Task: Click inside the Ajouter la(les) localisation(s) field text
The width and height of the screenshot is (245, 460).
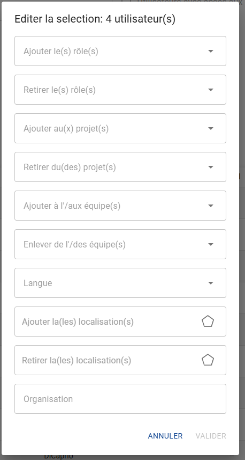Action: tap(78, 322)
